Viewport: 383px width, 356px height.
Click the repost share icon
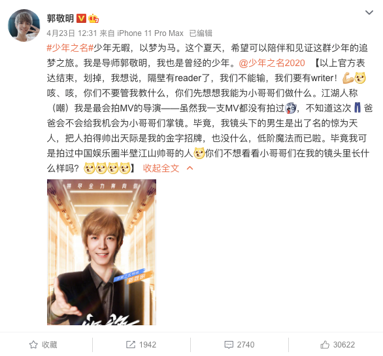click(131, 344)
